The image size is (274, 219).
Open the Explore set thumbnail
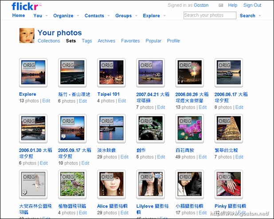(32, 73)
